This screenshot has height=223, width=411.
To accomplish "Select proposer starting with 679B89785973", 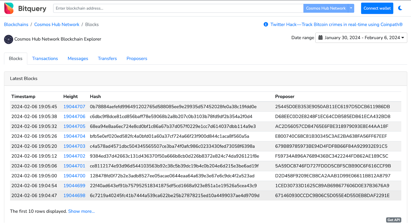I will [x=331, y=146].
